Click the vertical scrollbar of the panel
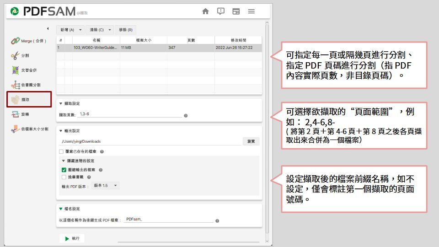 tap(267, 129)
